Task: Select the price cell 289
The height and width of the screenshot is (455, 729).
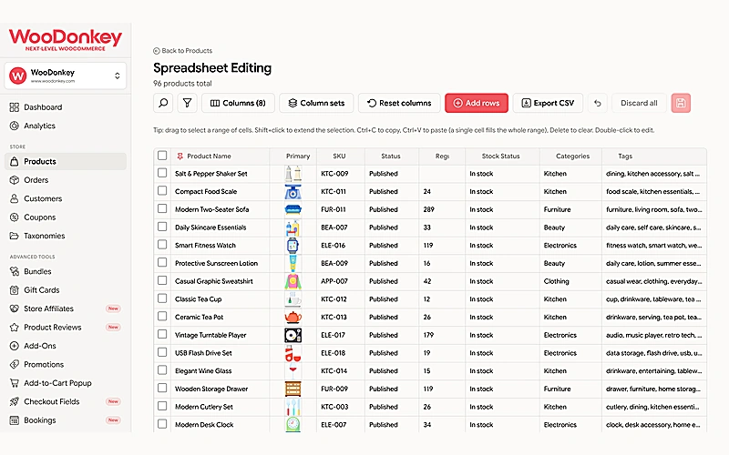Action: 442,209
